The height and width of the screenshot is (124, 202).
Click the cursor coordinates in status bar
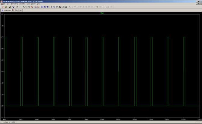tap(8, 122)
